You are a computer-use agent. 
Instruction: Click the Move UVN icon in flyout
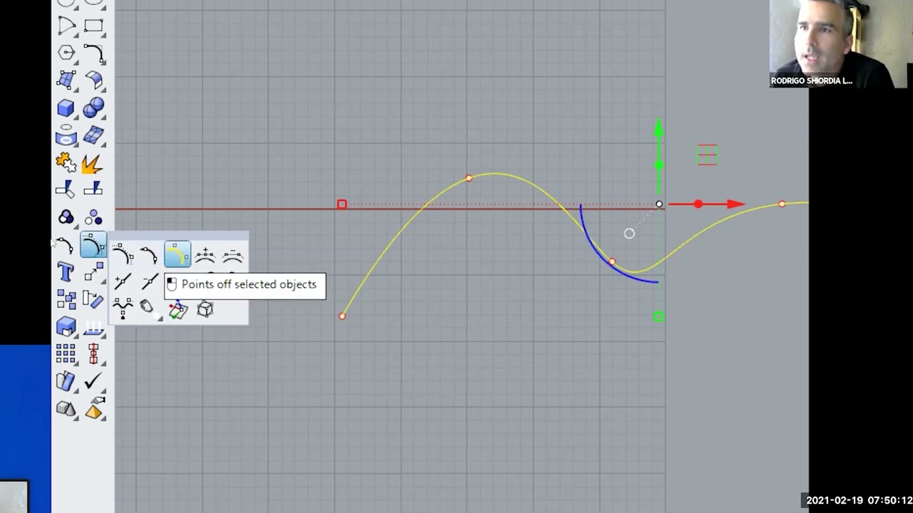[177, 309]
